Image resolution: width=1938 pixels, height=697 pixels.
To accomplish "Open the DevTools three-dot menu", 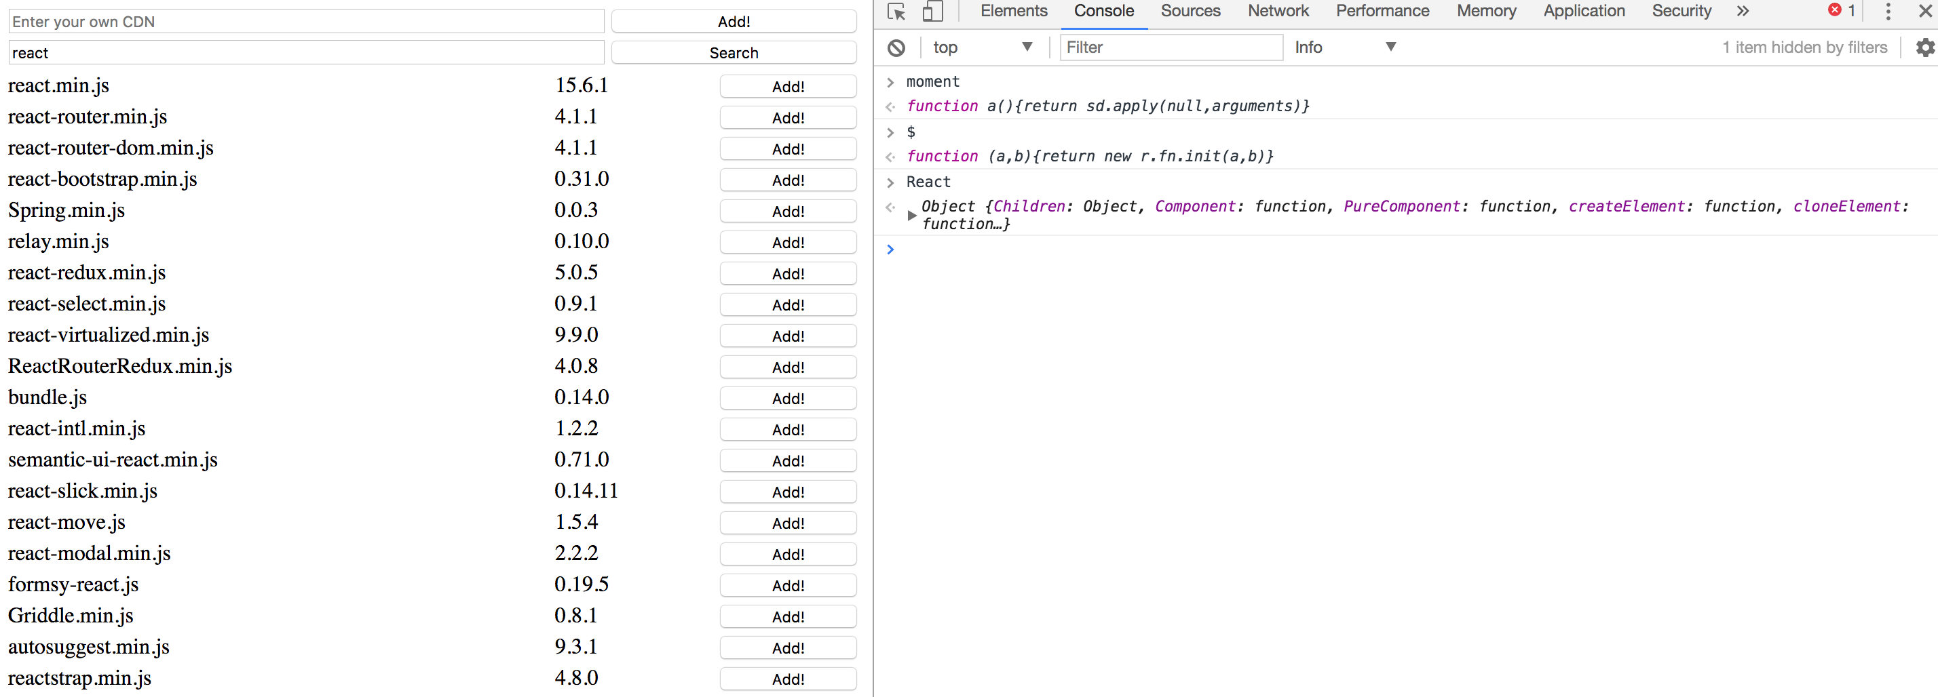I will [x=1888, y=12].
